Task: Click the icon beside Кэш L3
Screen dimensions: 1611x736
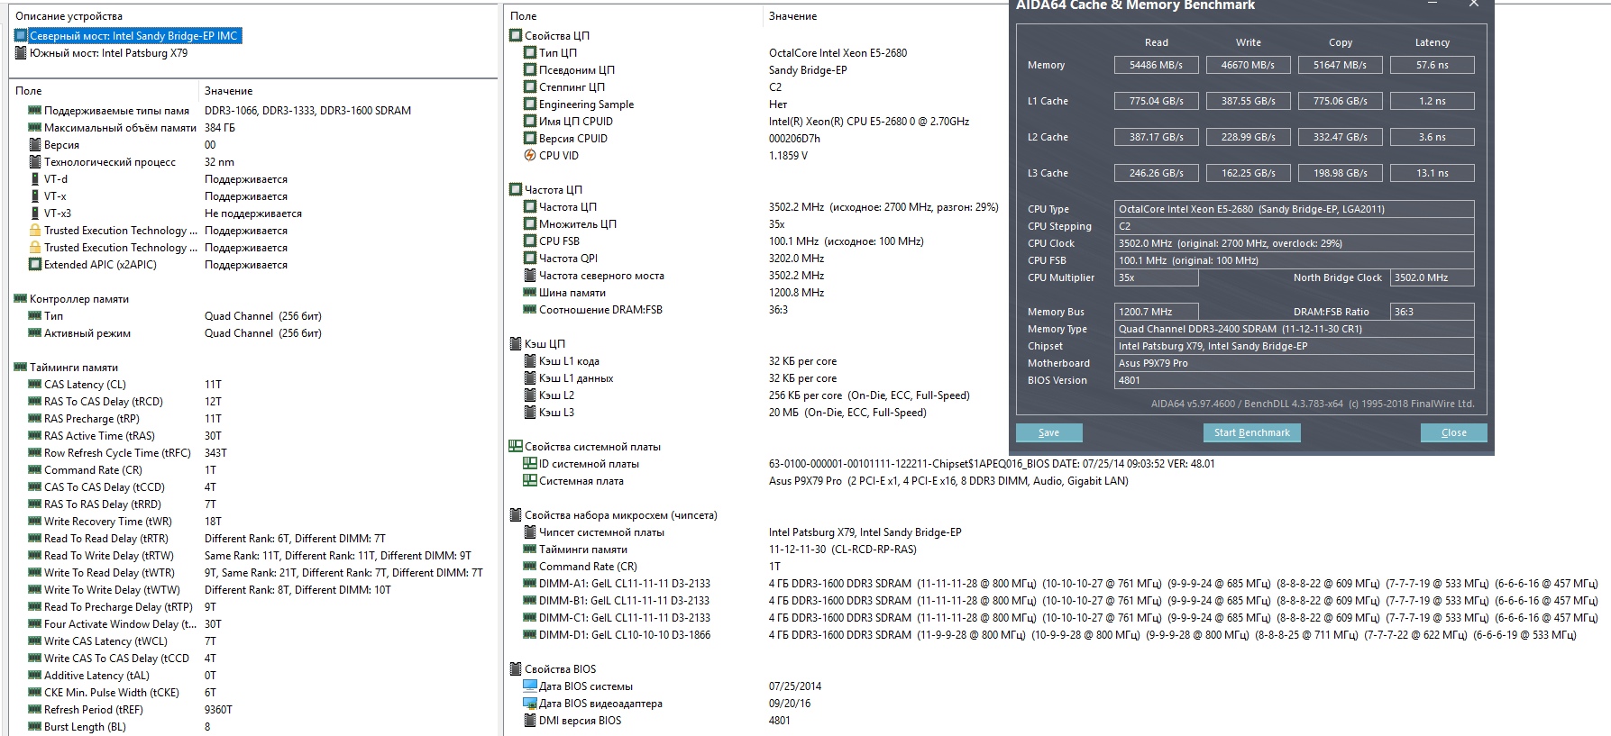Action: [x=530, y=413]
